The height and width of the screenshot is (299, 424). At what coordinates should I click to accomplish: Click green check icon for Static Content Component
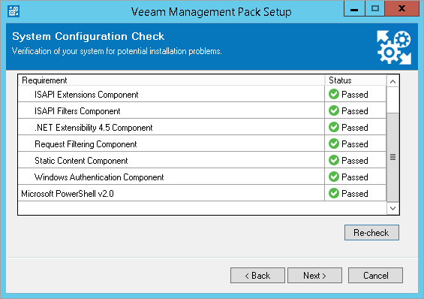pos(334,160)
